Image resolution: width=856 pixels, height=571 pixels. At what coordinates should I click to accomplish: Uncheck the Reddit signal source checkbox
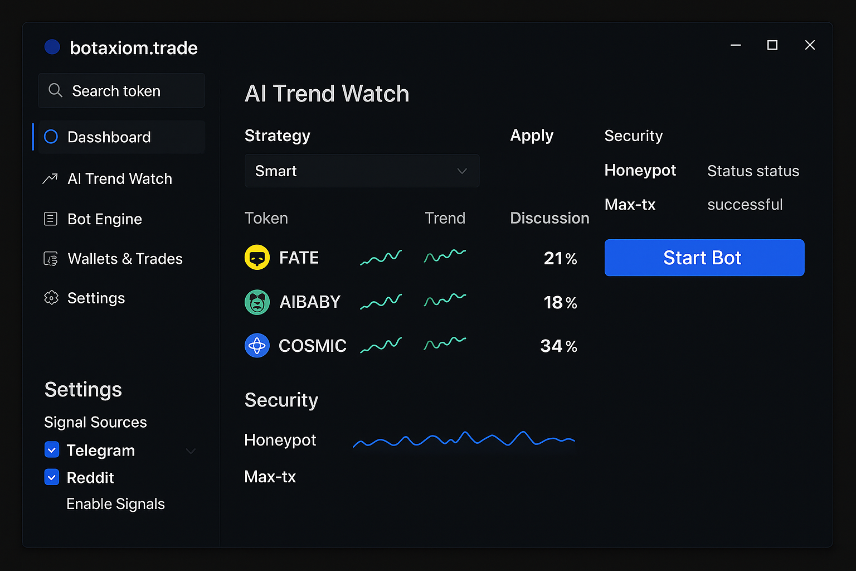52,477
